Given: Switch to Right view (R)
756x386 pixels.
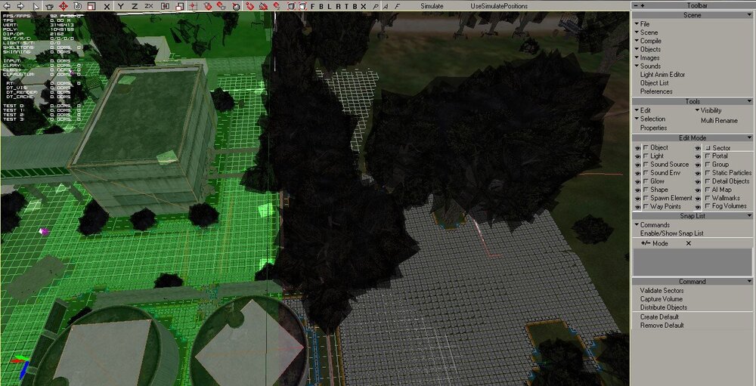Looking at the screenshot, I should [338, 6].
